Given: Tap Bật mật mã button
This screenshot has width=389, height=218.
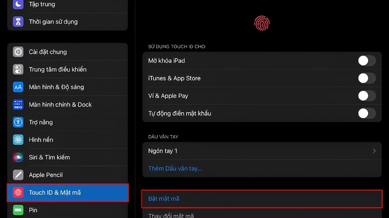Looking at the screenshot, I should [262, 199].
